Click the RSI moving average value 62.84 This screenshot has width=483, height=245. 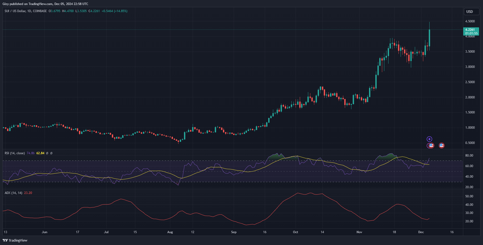tap(40, 153)
